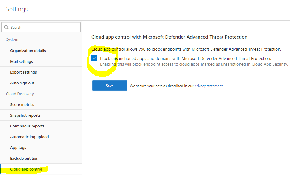
Task: Click the Settings page title
Action: click(17, 9)
